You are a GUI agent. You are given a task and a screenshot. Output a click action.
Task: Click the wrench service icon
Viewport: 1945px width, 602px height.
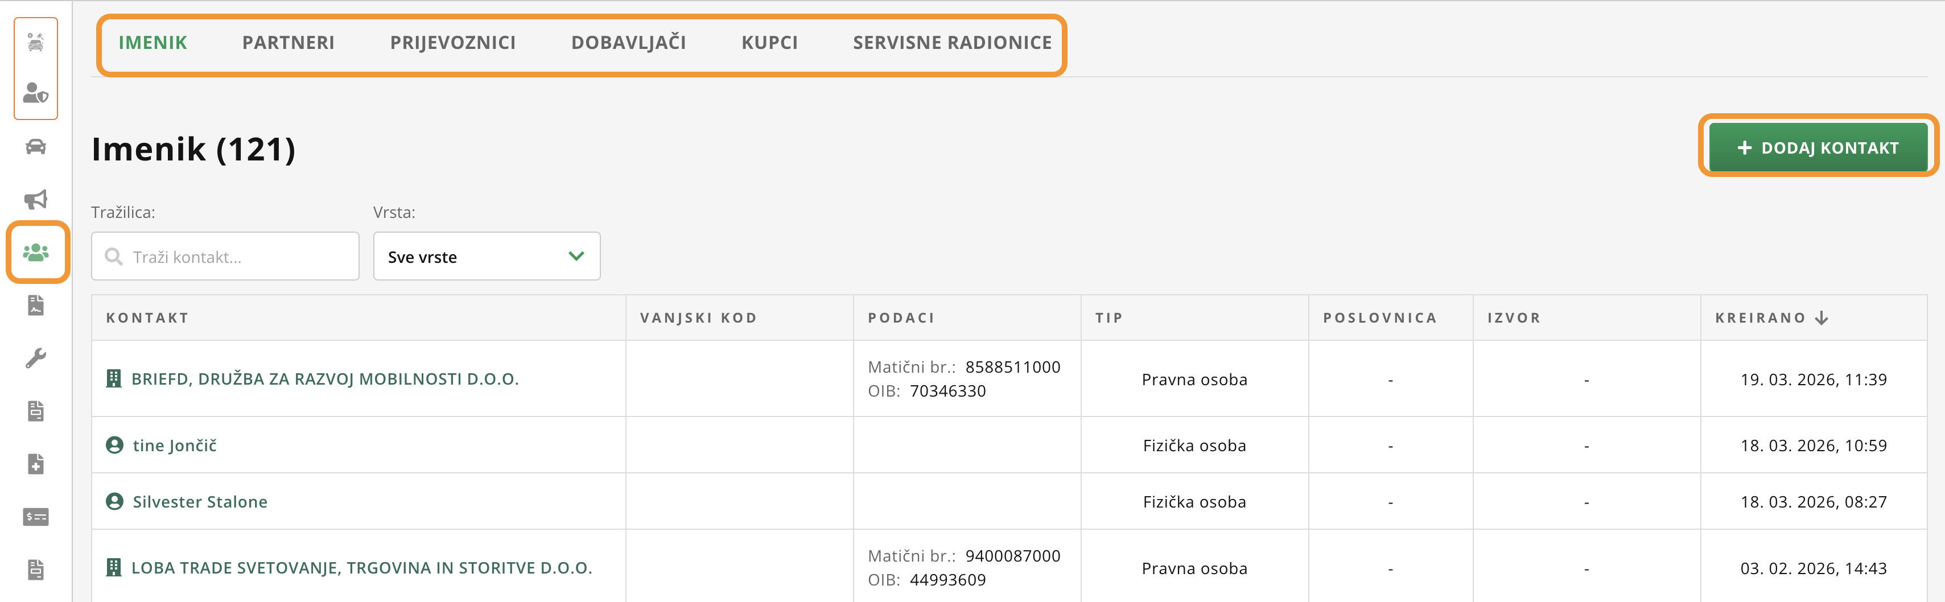click(x=35, y=358)
